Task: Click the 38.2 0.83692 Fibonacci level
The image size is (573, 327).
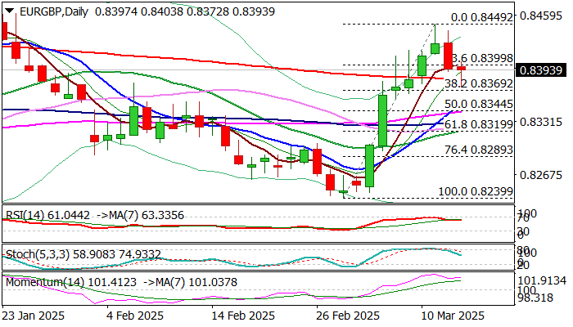Action: 479,83
